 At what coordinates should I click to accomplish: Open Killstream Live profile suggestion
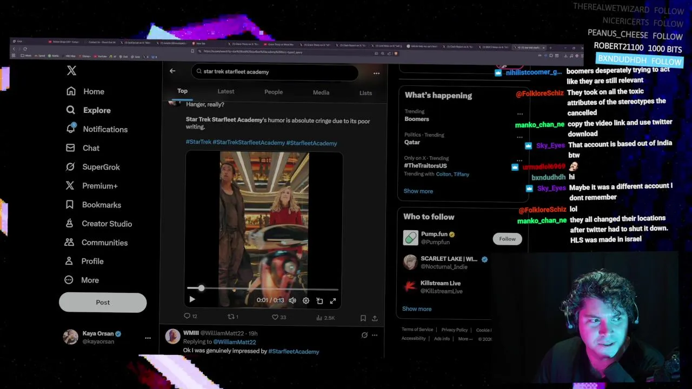coord(441,283)
